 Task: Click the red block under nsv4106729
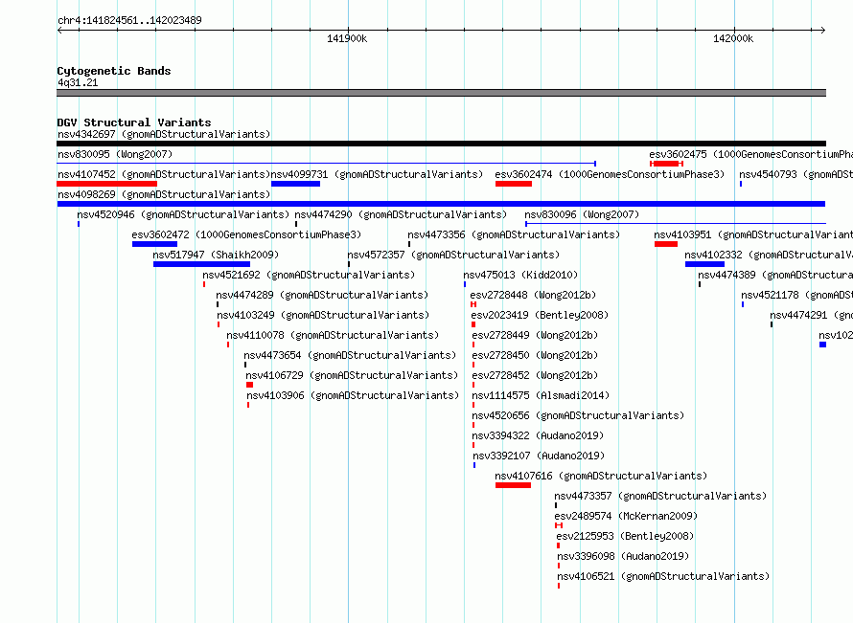250,385
